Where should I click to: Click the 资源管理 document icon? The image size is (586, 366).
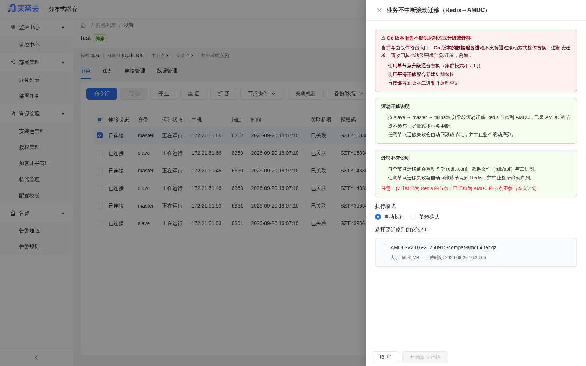click(13, 113)
